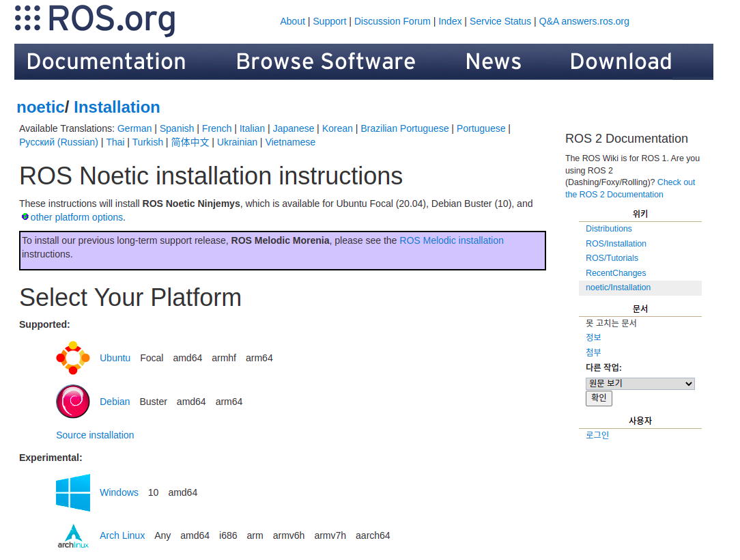Click the Select Your Platform heading
The width and height of the screenshot is (740, 560).
pyautogui.click(x=130, y=298)
